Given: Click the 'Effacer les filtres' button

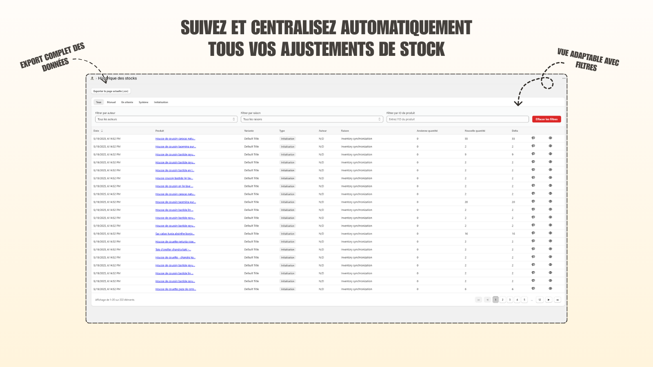Looking at the screenshot, I should [x=546, y=119].
